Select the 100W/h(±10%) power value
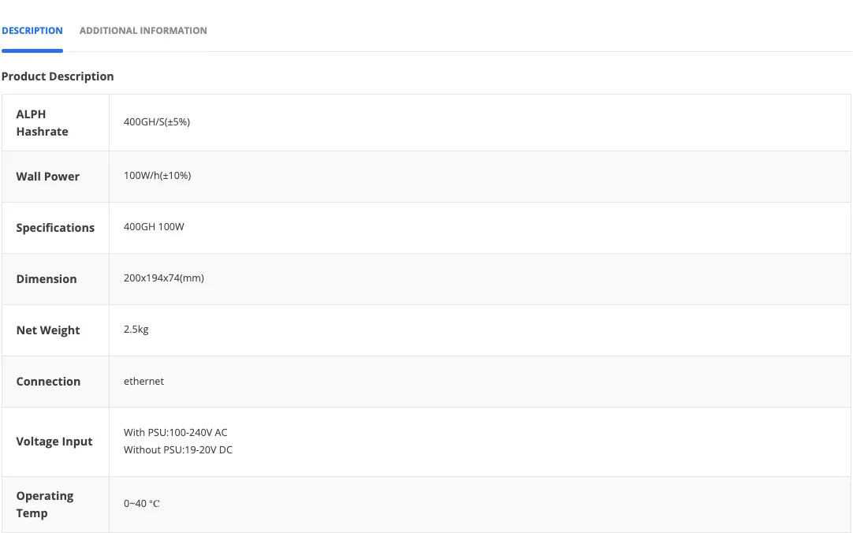The width and height of the screenshot is (853, 533). click(x=157, y=176)
